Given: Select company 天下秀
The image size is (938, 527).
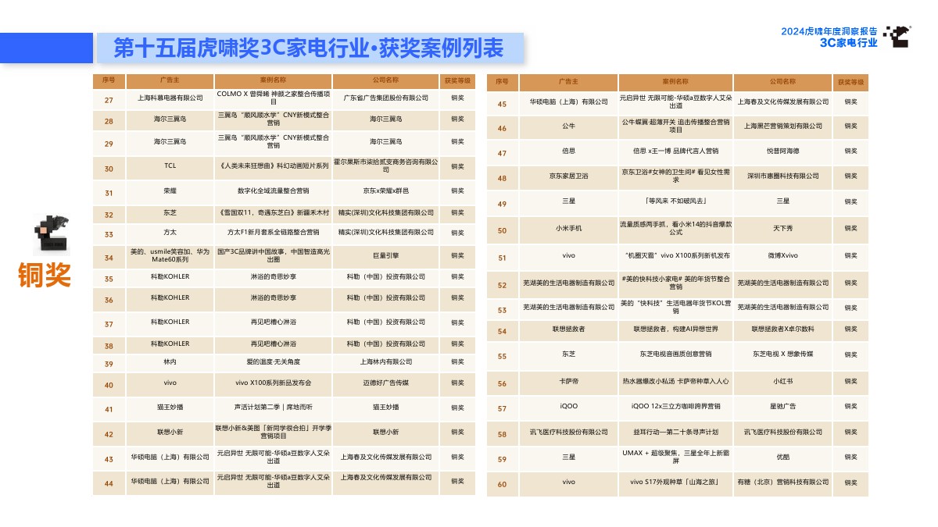Looking at the screenshot, I should click(x=783, y=228).
